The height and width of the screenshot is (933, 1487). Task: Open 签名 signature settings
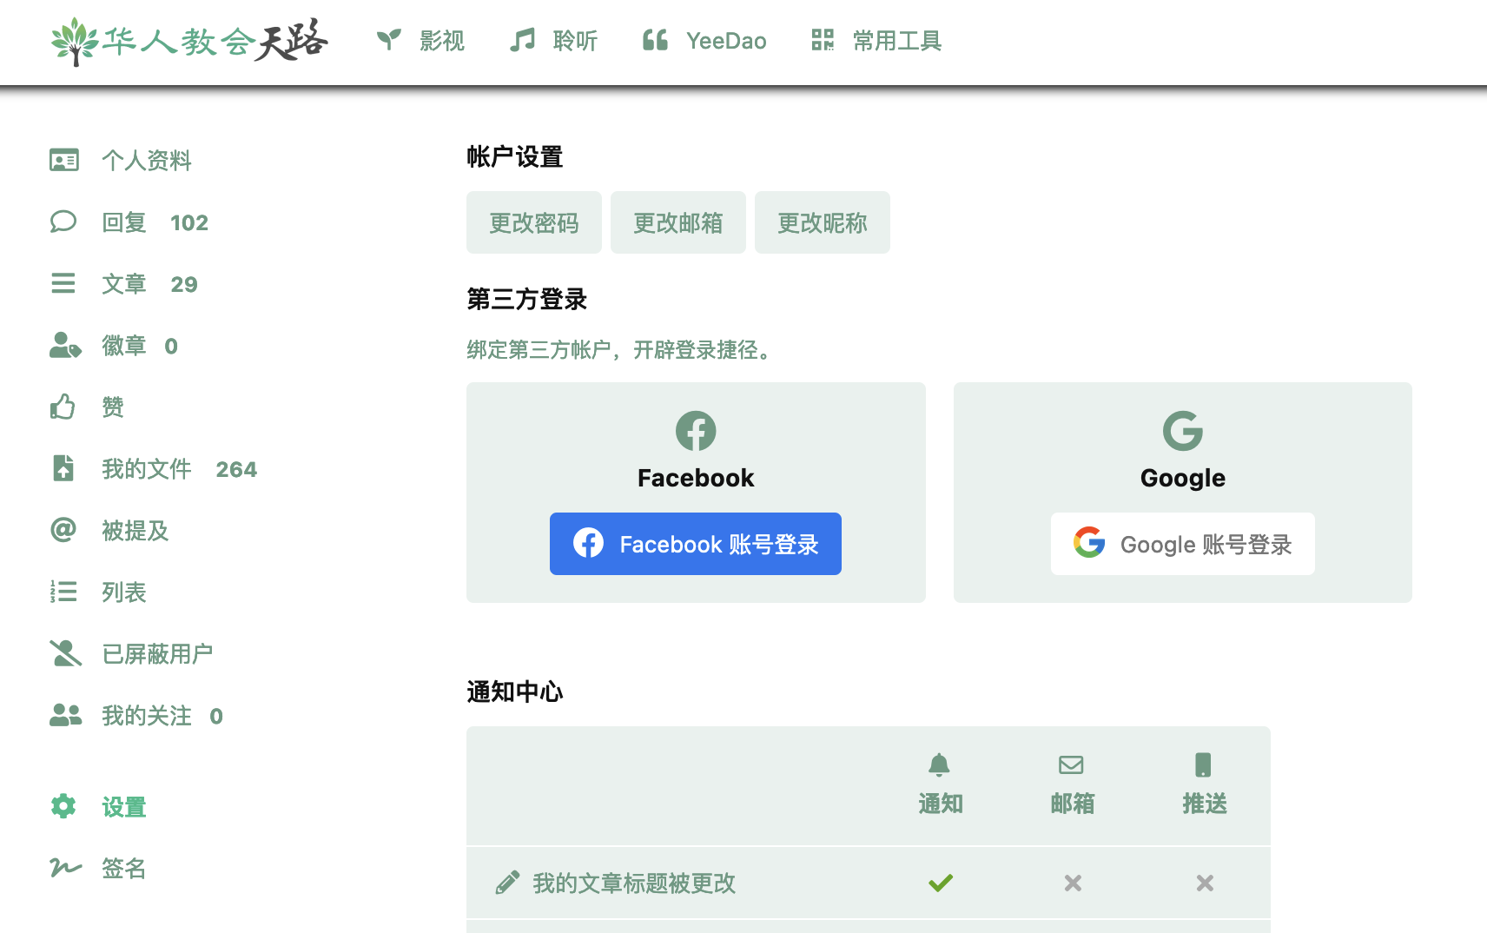[124, 868]
